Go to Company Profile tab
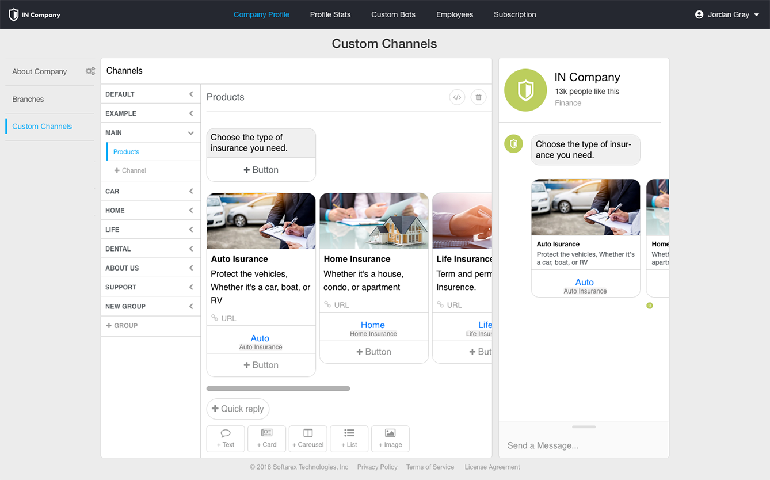 pyautogui.click(x=261, y=14)
